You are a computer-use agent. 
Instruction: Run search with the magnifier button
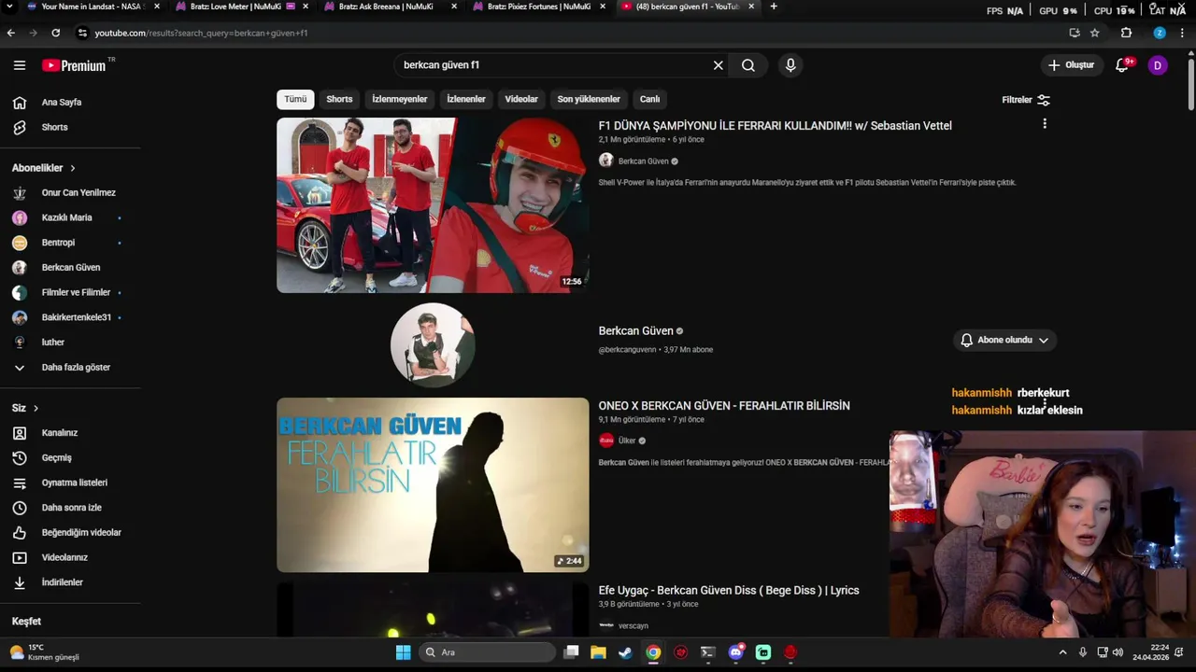click(748, 65)
